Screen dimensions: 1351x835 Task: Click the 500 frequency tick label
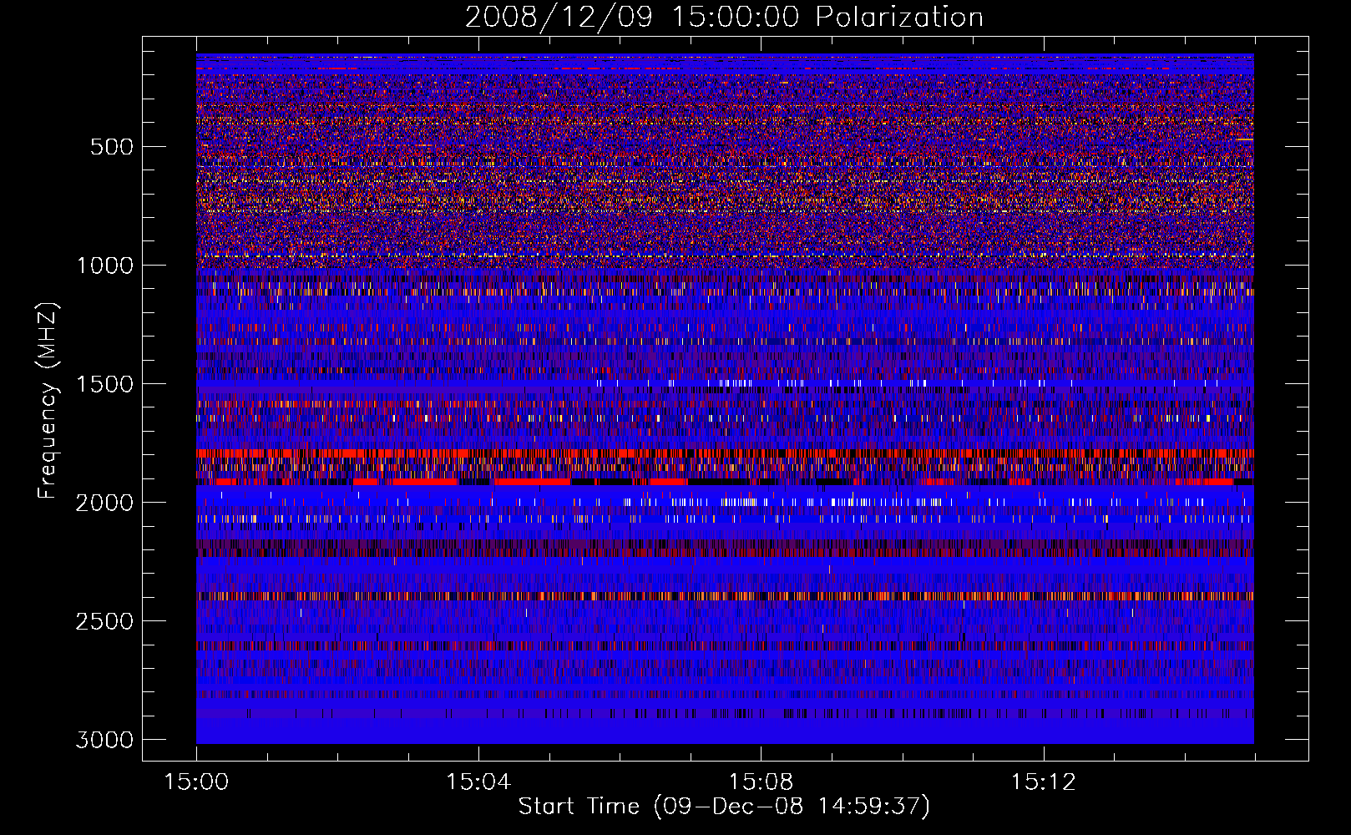(111, 147)
